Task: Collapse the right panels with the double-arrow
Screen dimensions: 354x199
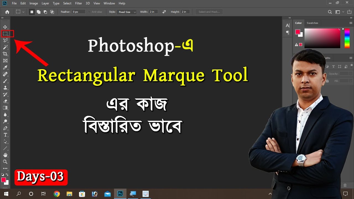Action: click(351, 18)
